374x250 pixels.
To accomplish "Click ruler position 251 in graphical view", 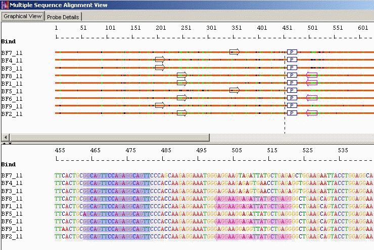I will coord(186,28).
